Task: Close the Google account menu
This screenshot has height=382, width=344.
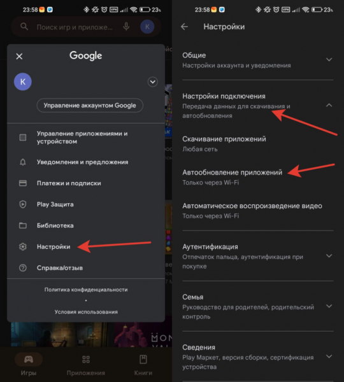Action: click(x=19, y=57)
